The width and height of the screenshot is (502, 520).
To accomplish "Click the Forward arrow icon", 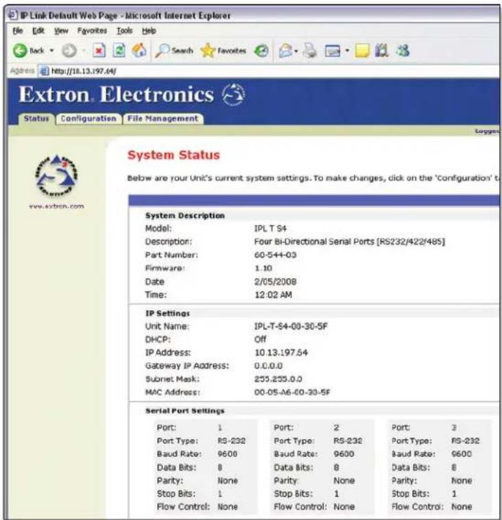I will pos(69,51).
